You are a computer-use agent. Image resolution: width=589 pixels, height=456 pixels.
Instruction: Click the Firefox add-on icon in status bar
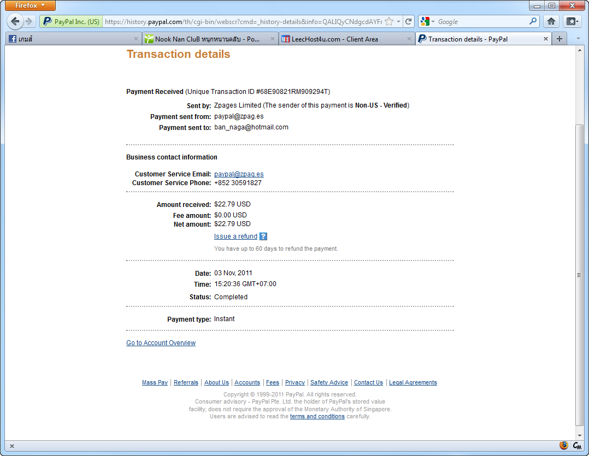(563, 446)
